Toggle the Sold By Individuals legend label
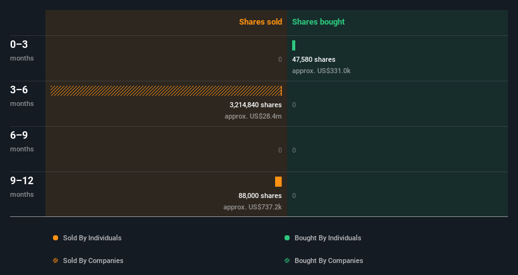Image resolution: width=518 pixels, height=275 pixels. tap(92, 238)
